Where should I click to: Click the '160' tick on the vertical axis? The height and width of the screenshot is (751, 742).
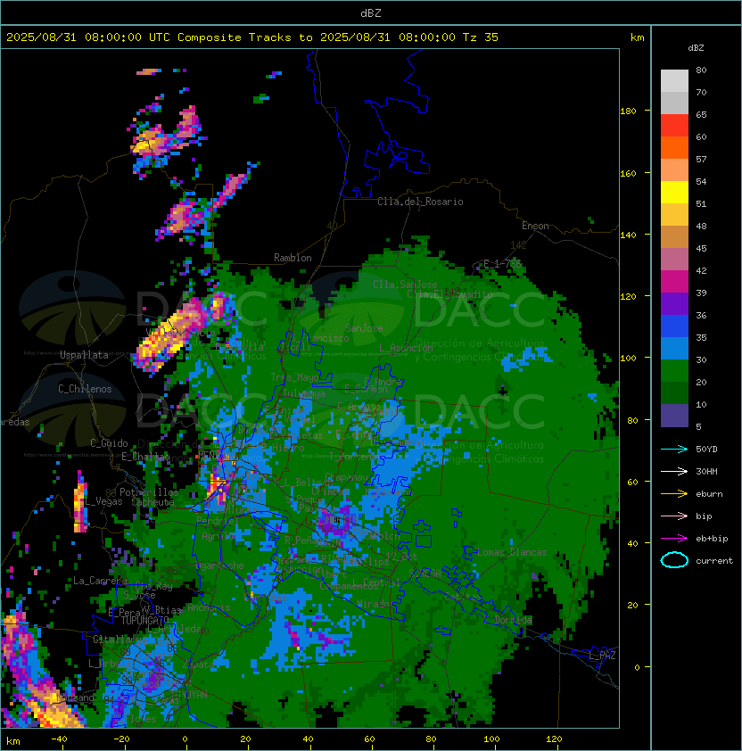[x=628, y=173]
